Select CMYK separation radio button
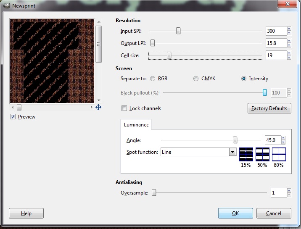This screenshot has width=301, height=229. [196, 79]
